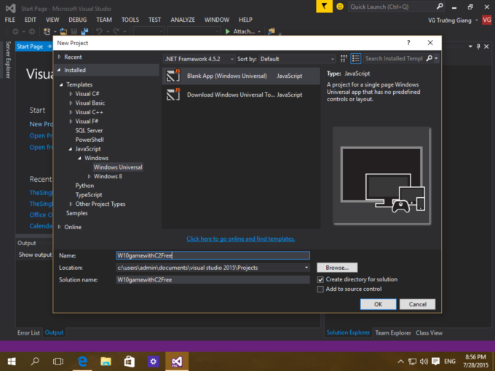The width and height of the screenshot is (495, 371).
Task: Expand the Recent section
Action: (x=59, y=57)
